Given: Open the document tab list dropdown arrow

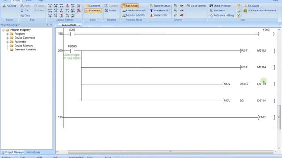Looking at the screenshot, I should (279, 25).
